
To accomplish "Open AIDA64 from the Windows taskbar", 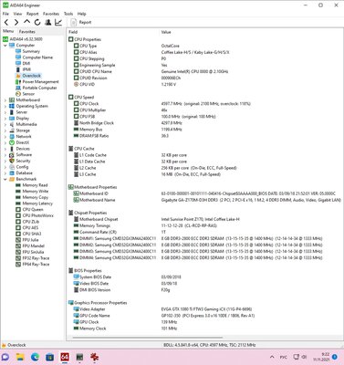I will click(x=65, y=357).
